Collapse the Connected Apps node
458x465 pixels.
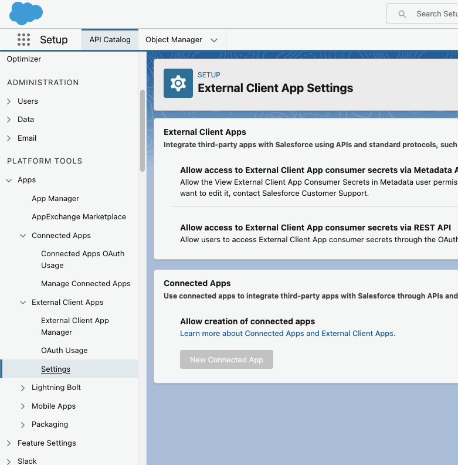[x=23, y=236]
